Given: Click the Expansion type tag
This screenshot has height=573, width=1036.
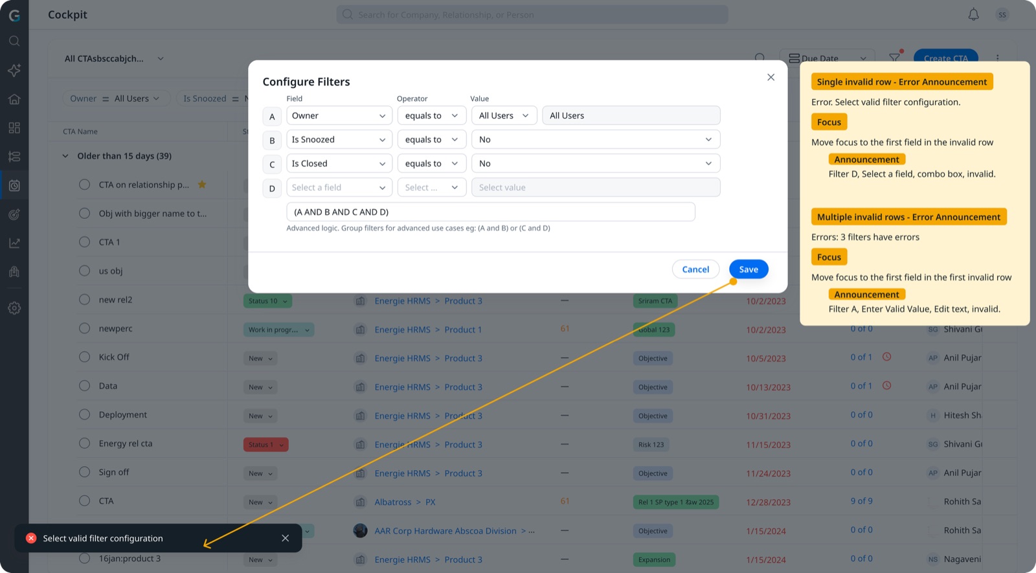Looking at the screenshot, I should click(654, 559).
